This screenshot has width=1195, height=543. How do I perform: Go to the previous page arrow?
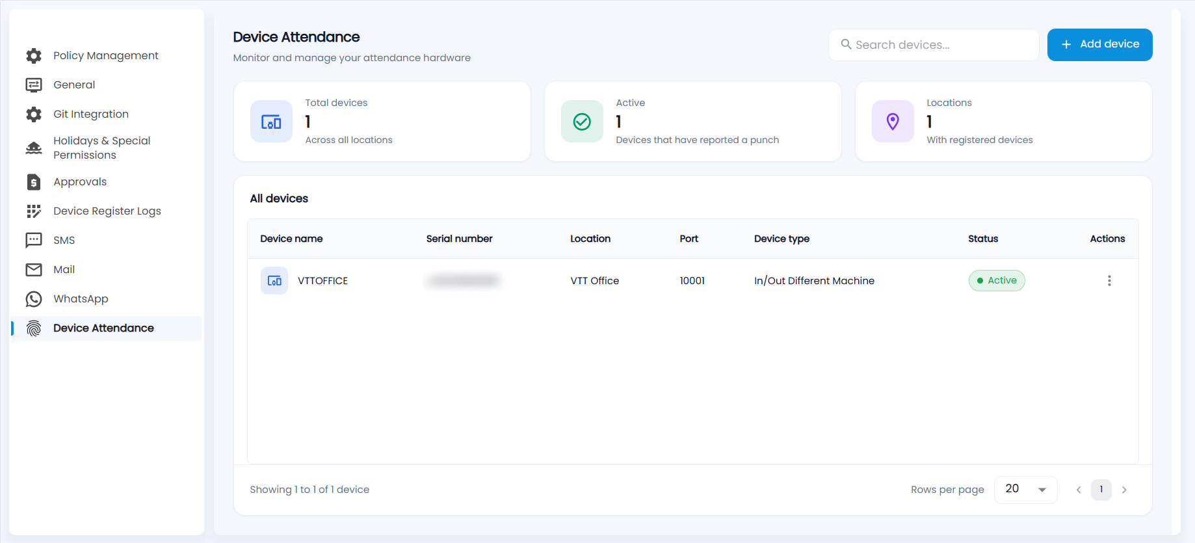[1079, 490]
